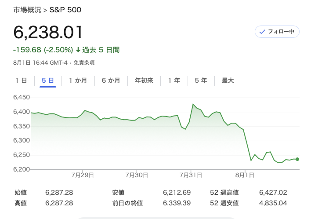
Task: Click the checkmark icon in follow button
Action: pyautogui.click(x=262, y=32)
